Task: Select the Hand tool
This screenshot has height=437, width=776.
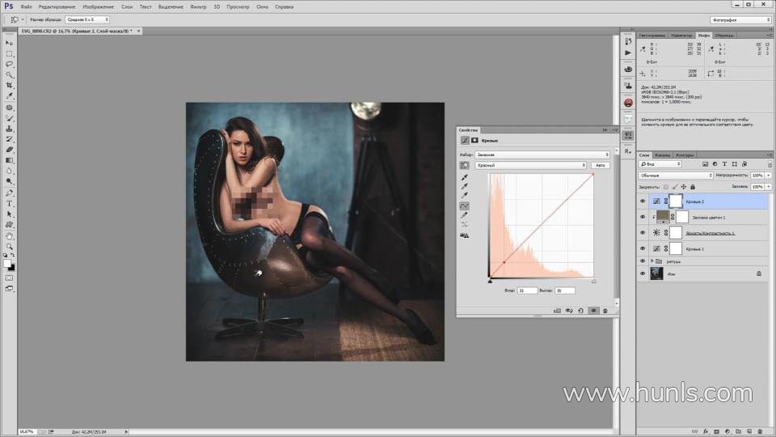Action: click(x=10, y=235)
